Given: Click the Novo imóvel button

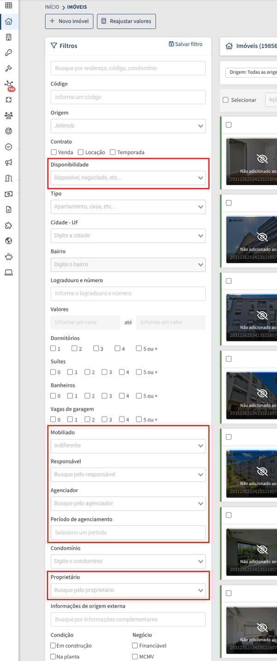Looking at the screenshot, I should pos(69,21).
